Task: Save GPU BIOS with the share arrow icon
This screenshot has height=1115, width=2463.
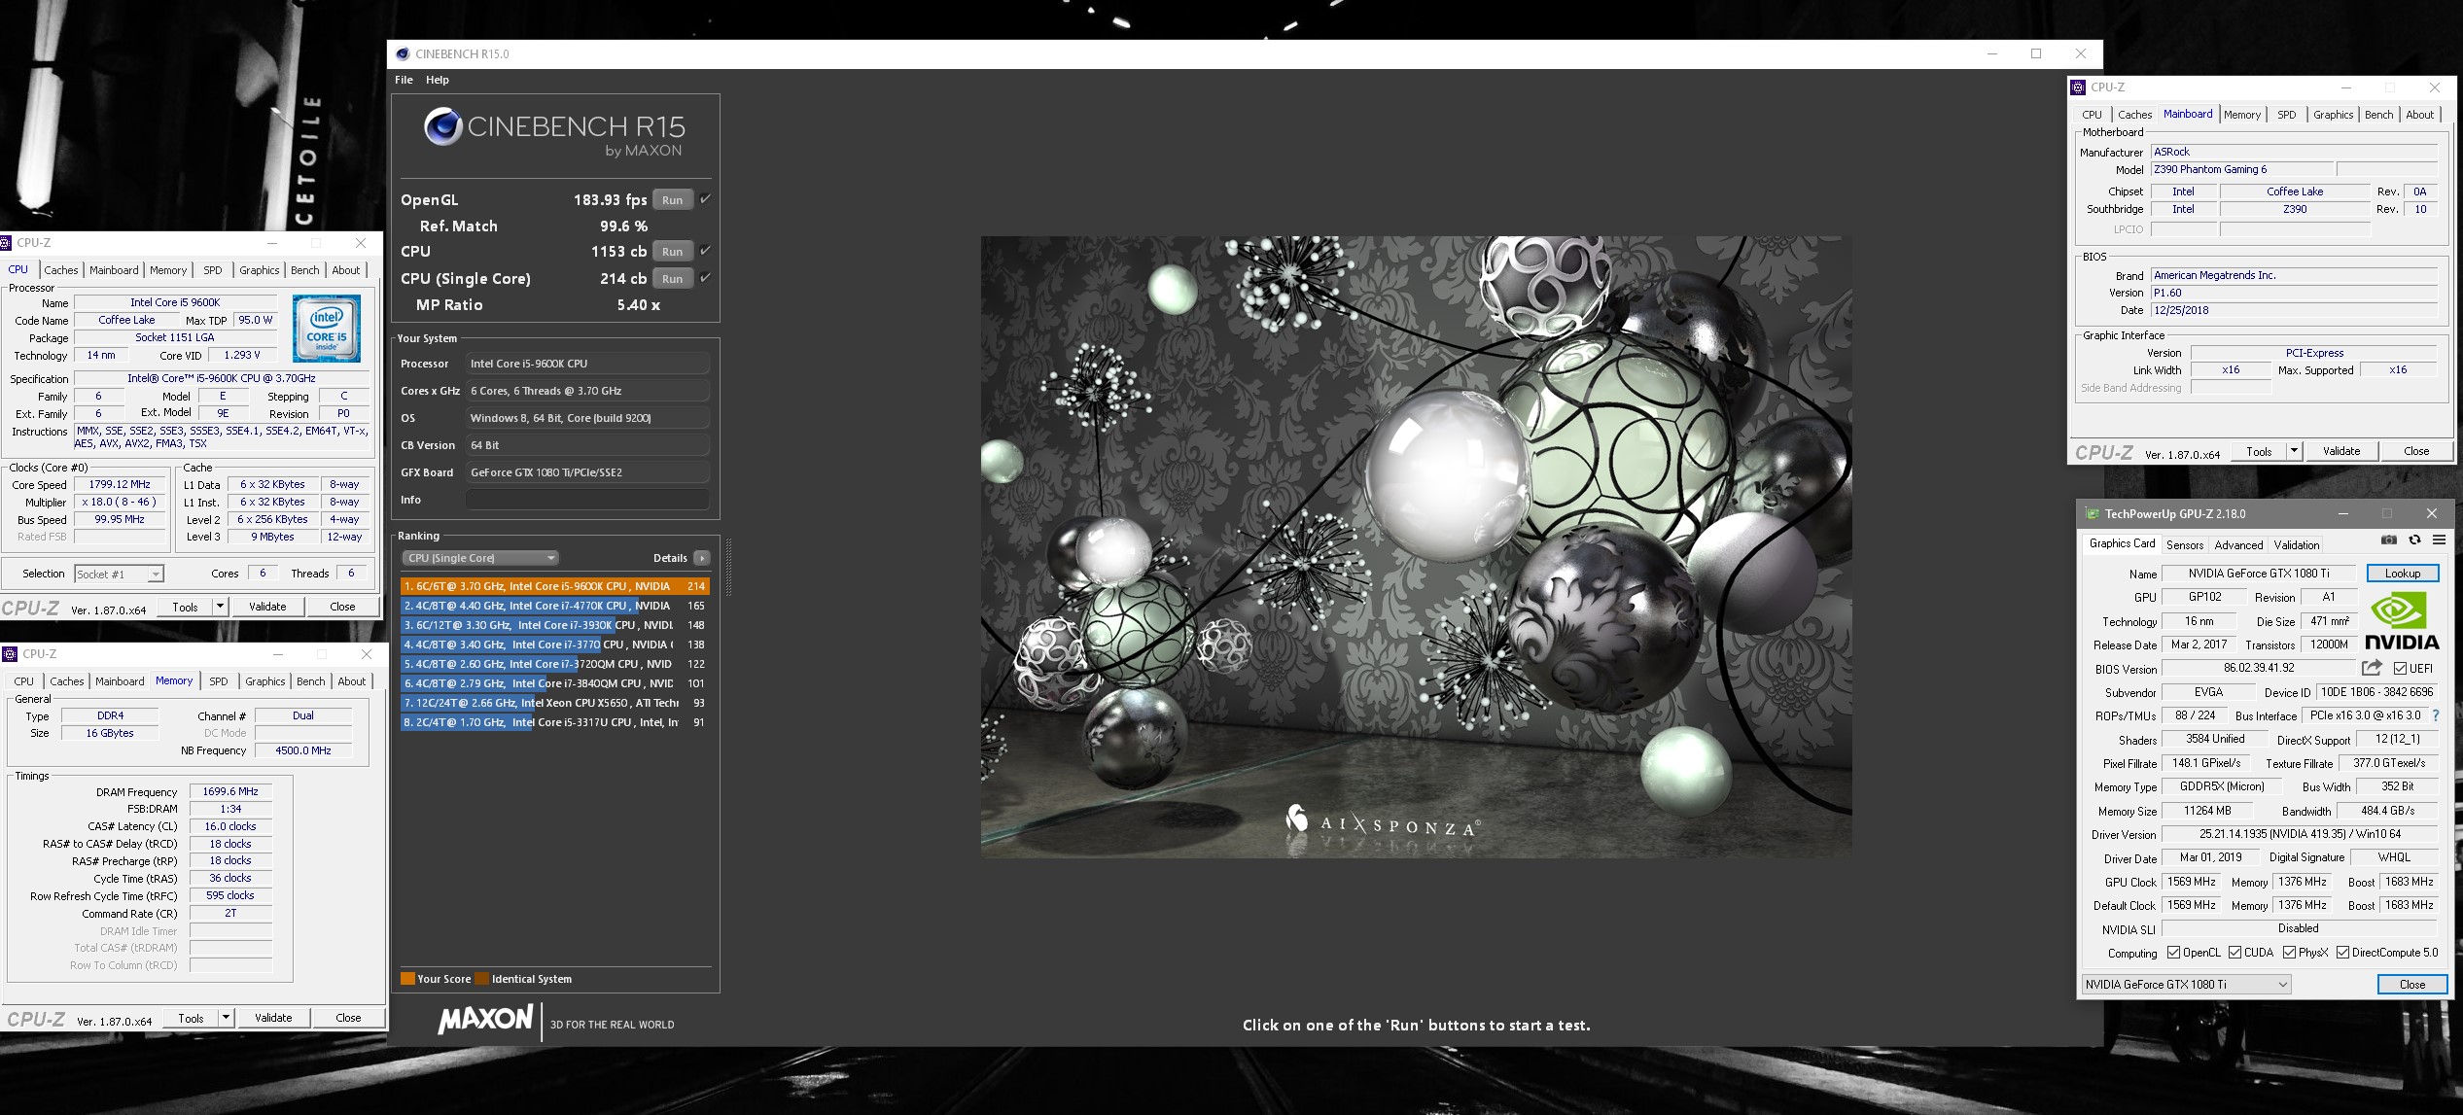Action: (2372, 668)
